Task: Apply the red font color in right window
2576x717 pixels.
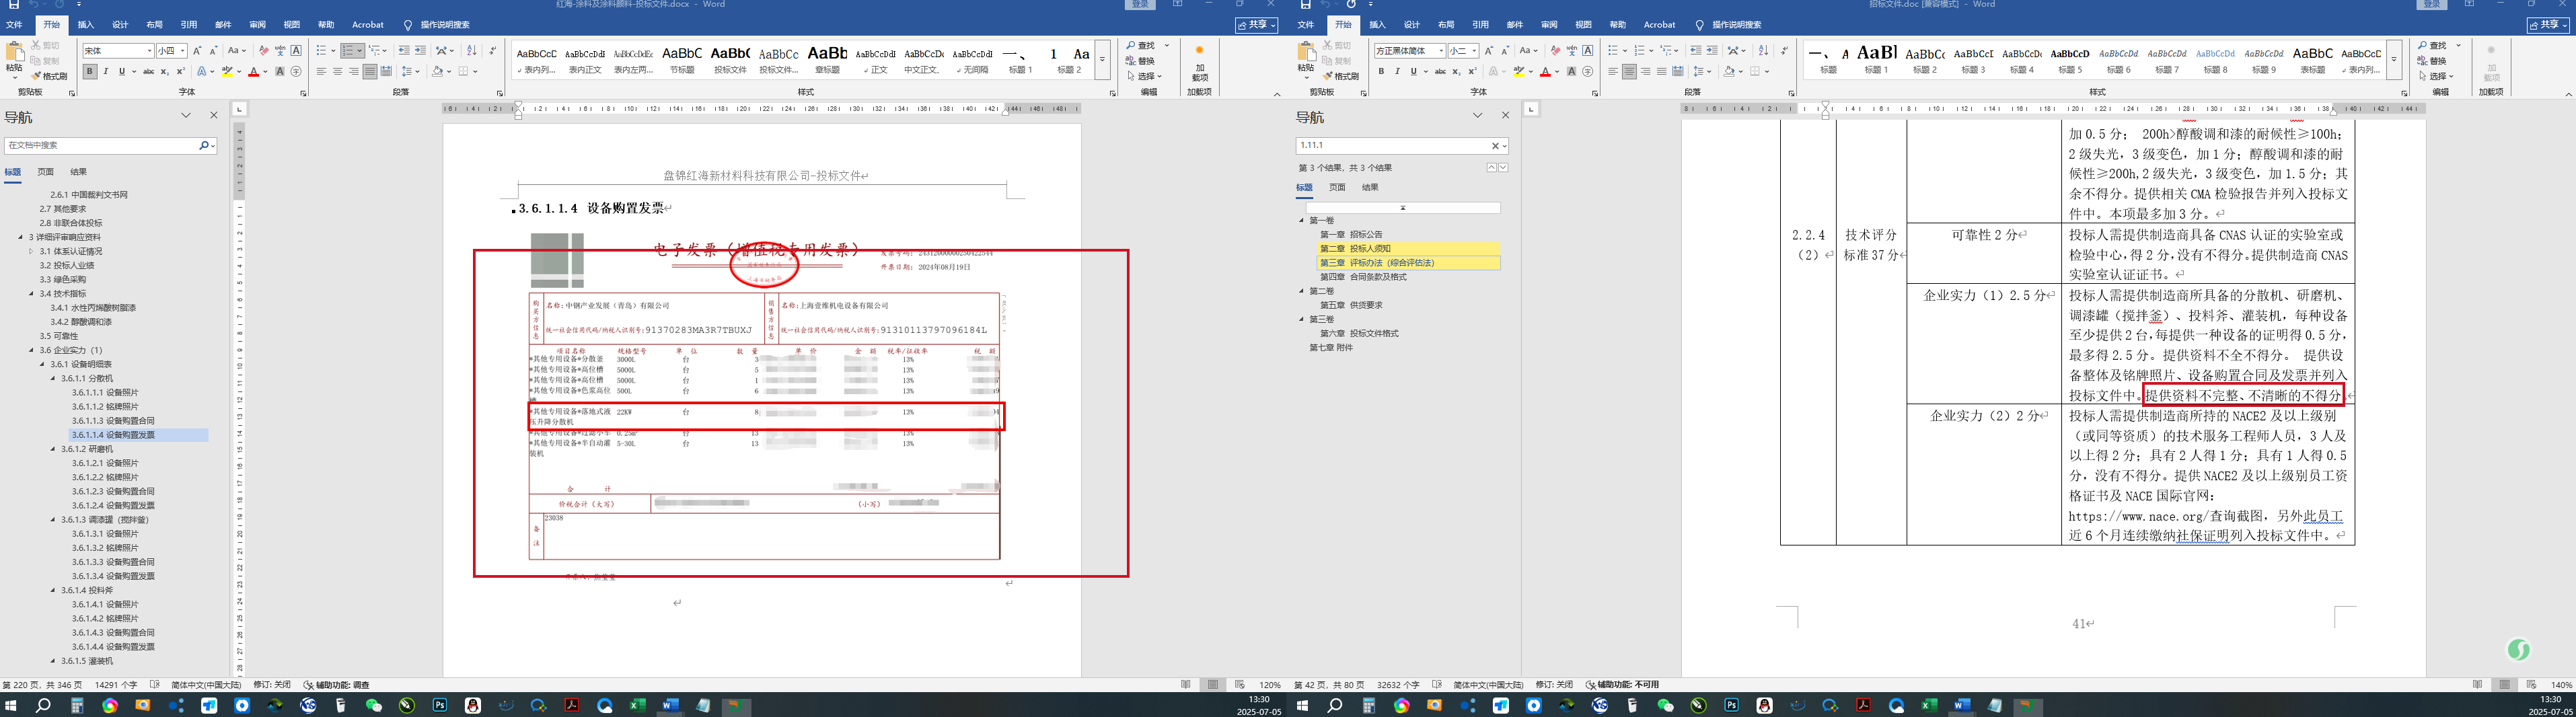Action: [x=1545, y=71]
